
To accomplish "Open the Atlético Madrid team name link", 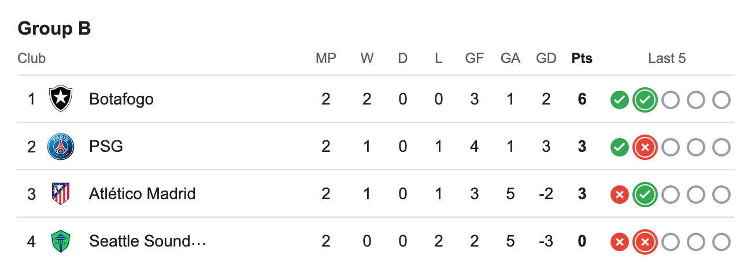I will (x=142, y=193).
